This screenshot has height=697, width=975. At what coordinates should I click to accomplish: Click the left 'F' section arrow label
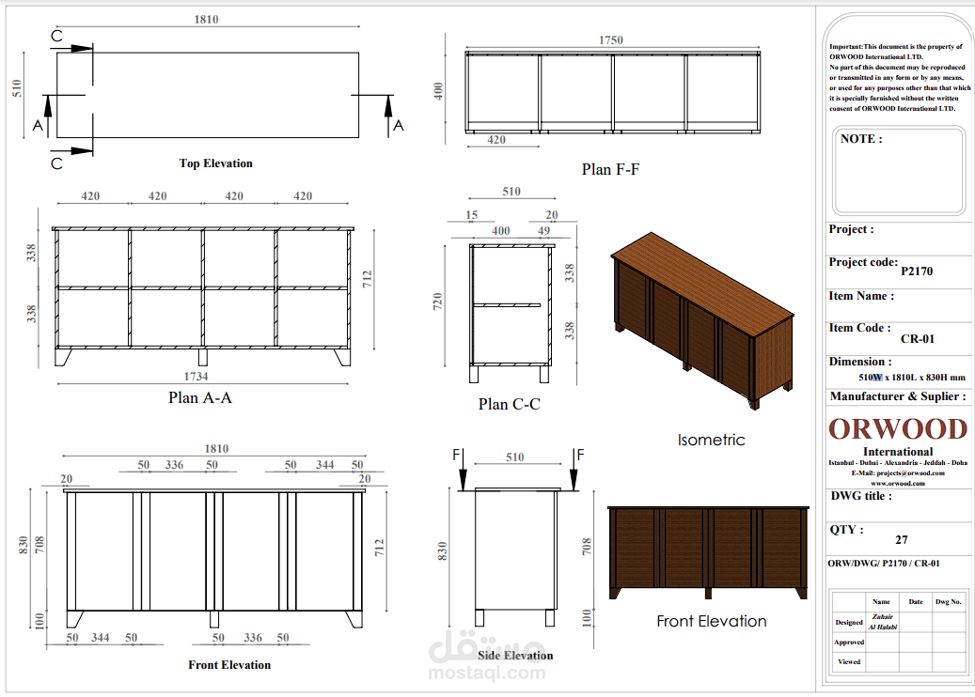tap(456, 455)
